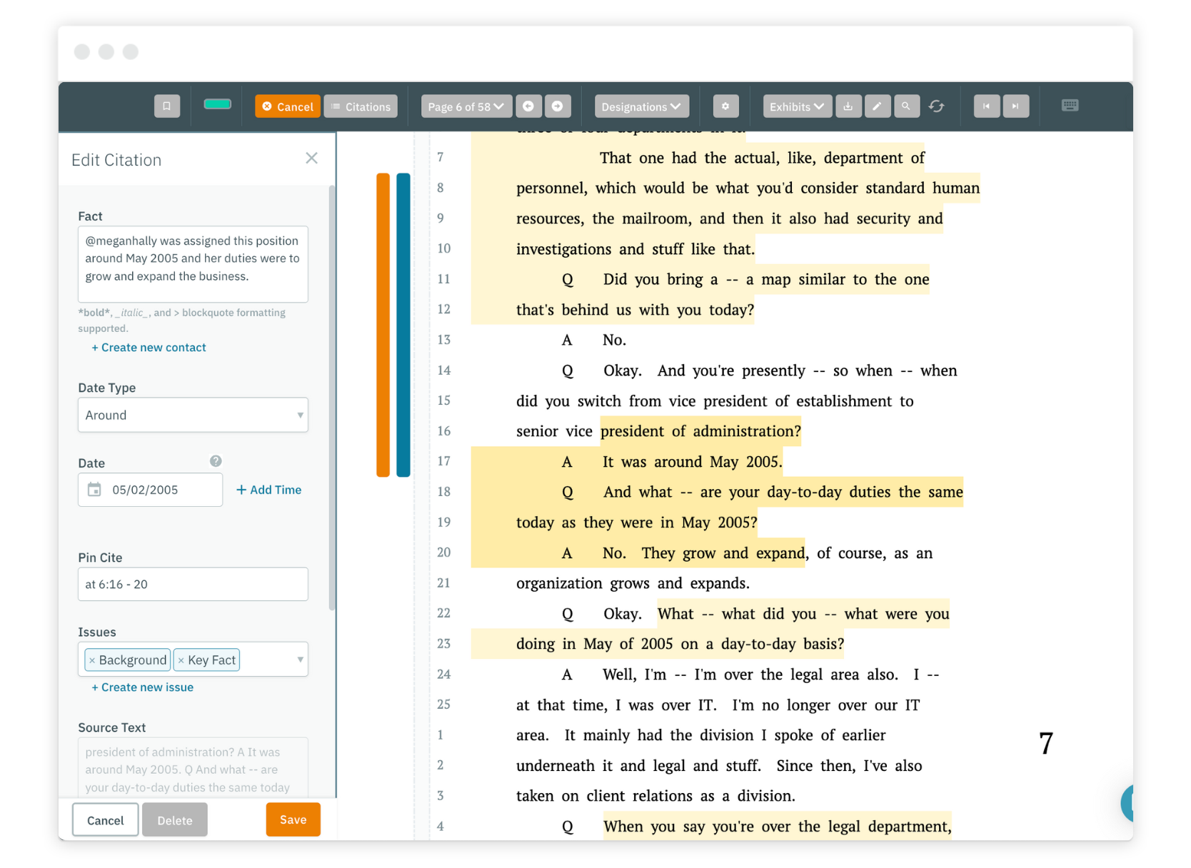
Task: Open the Exhibits dropdown
Action: (795, 106)
